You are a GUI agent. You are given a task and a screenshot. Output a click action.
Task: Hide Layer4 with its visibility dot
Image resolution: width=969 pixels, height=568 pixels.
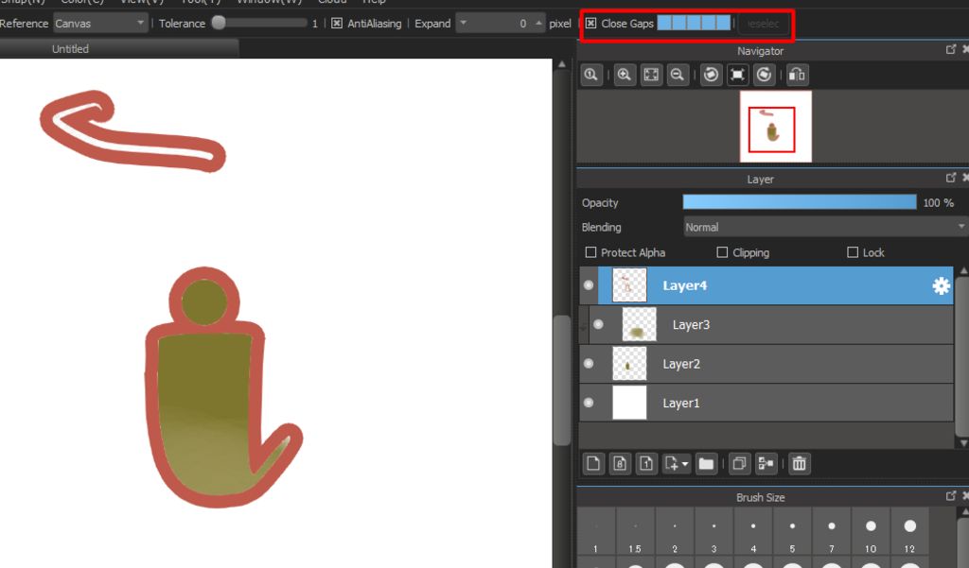tap(589, 285)
